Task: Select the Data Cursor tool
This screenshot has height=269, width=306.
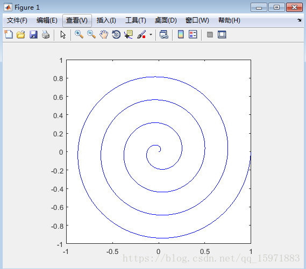Action: pos(129,35)
